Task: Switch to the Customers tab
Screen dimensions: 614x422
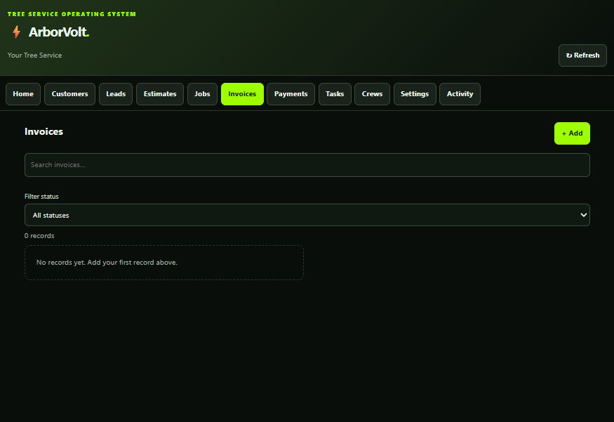Action: pos(69,94)
